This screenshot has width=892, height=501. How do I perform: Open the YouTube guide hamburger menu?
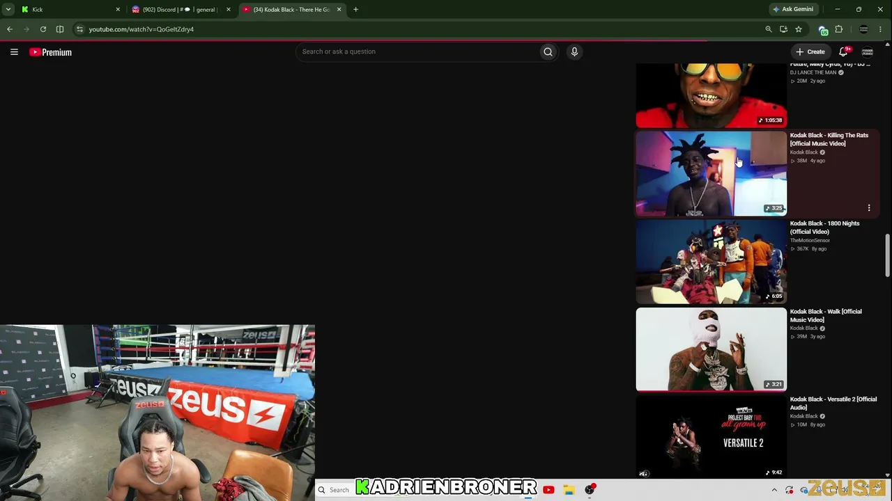click(x=14, y=51)
